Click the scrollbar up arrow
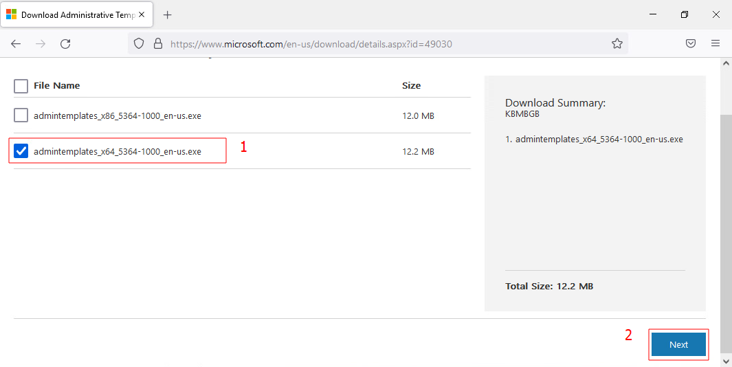Viewport: 732px width, 367px height. point(726,63)
